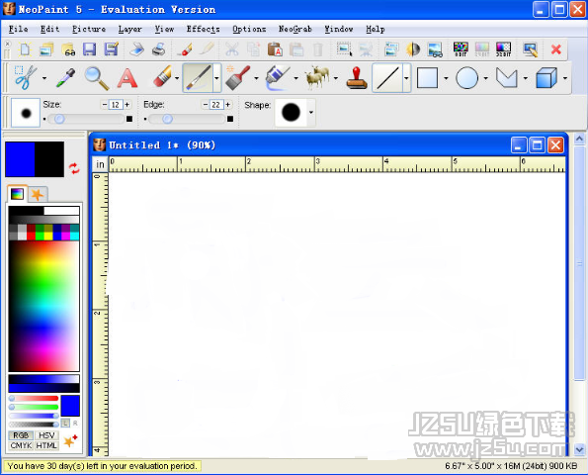
Task: Select the eraser tool
Action: click(x=162, y=77)
